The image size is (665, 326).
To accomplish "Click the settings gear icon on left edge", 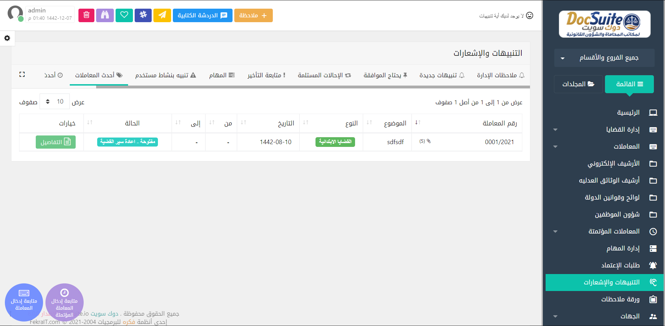I will [x=7, y=38].
